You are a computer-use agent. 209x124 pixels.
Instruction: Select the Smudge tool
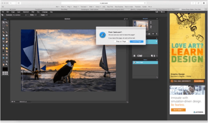(3, 48)
